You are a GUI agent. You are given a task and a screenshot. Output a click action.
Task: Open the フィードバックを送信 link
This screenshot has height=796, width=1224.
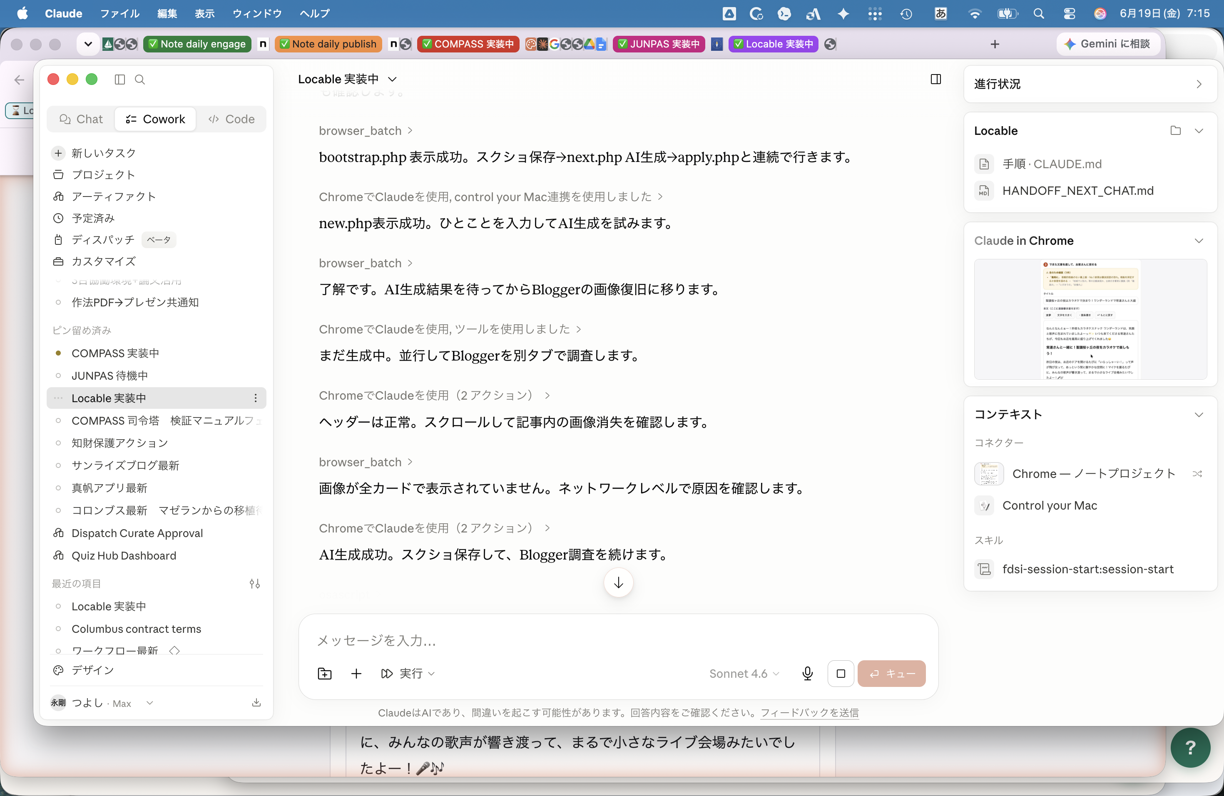click(x=809, y=713)
